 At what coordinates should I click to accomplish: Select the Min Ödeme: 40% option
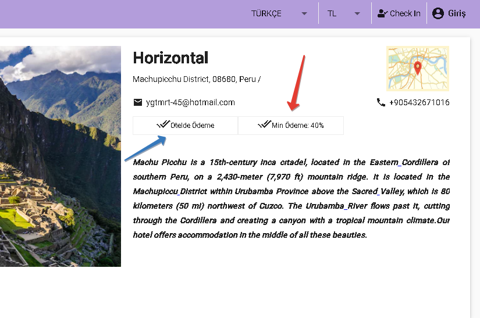pyautogui.click(x=291, y=126)
